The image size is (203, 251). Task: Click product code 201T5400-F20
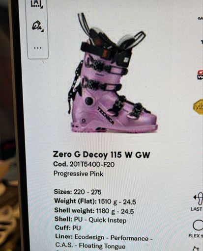coord(92,164)
